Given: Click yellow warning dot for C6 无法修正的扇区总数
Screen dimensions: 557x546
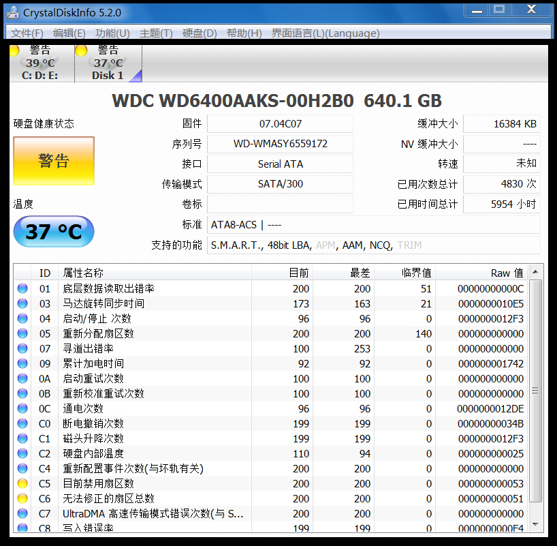Looking at the screenshot, I should pos(22,498).
